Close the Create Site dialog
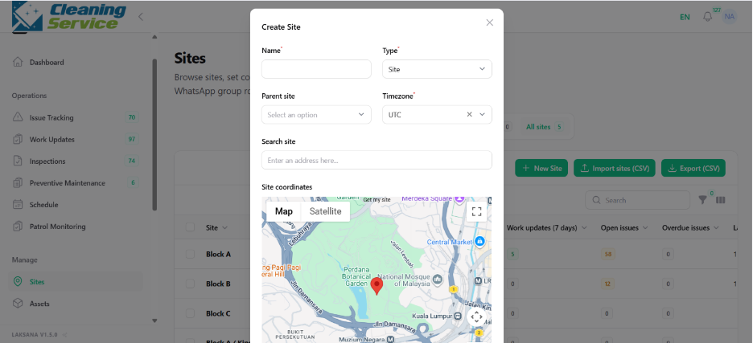 click(x=489, y=22)
